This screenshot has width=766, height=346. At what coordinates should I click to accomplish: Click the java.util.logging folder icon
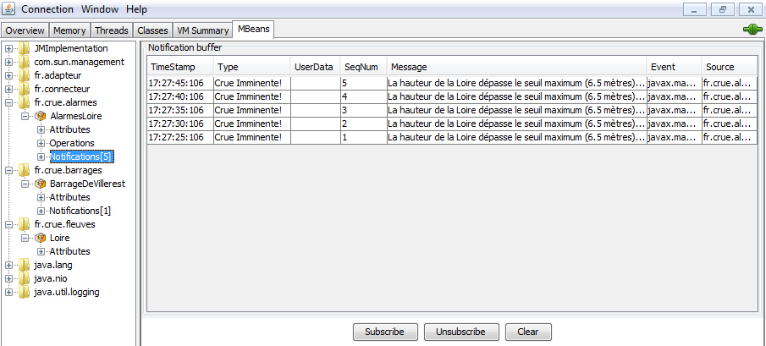(x=25, y=292)
